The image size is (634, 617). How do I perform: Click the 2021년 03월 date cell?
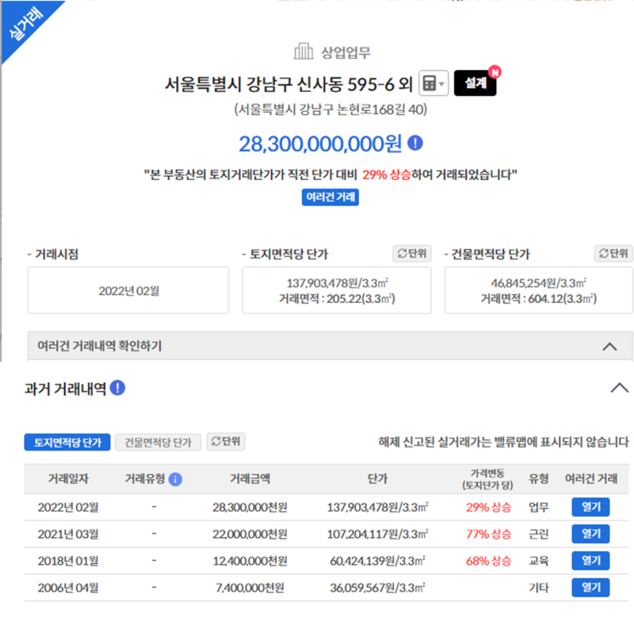tap(68, 534)
